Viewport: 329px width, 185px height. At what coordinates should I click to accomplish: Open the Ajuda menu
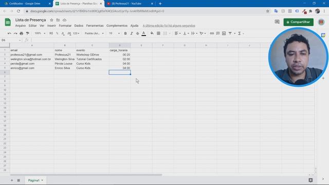point(134,26)
